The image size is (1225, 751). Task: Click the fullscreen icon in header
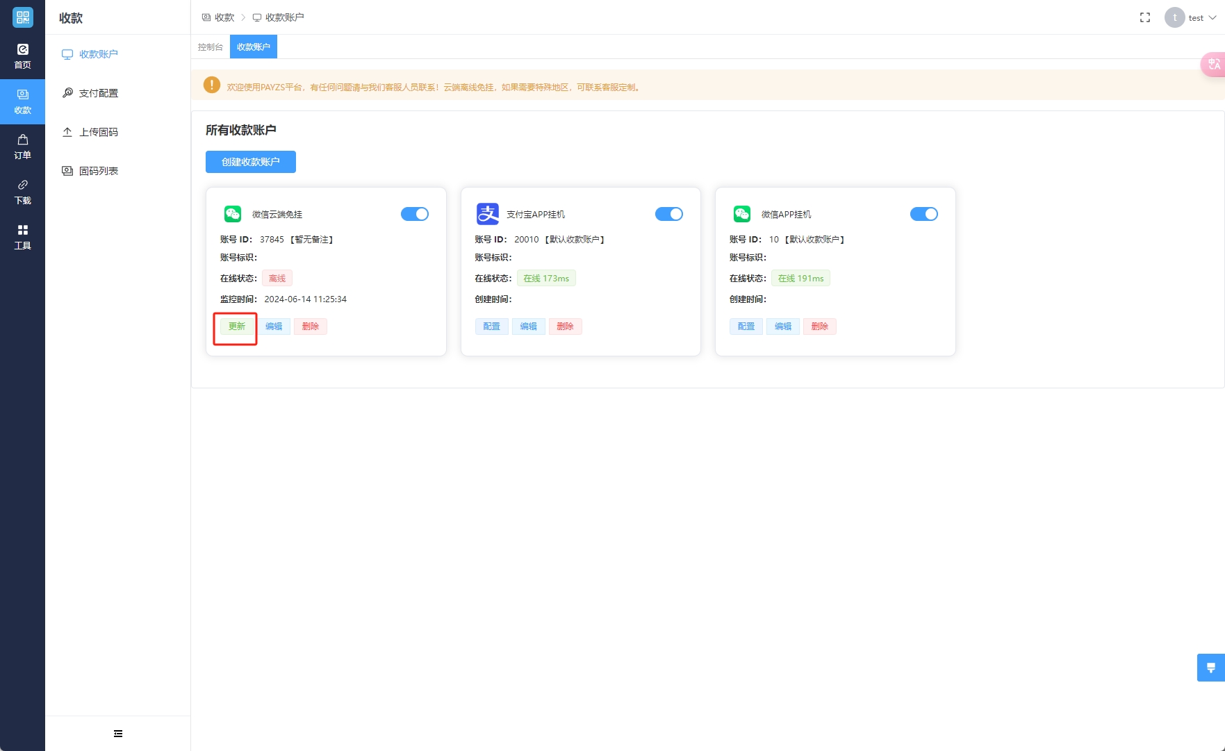1144,17
